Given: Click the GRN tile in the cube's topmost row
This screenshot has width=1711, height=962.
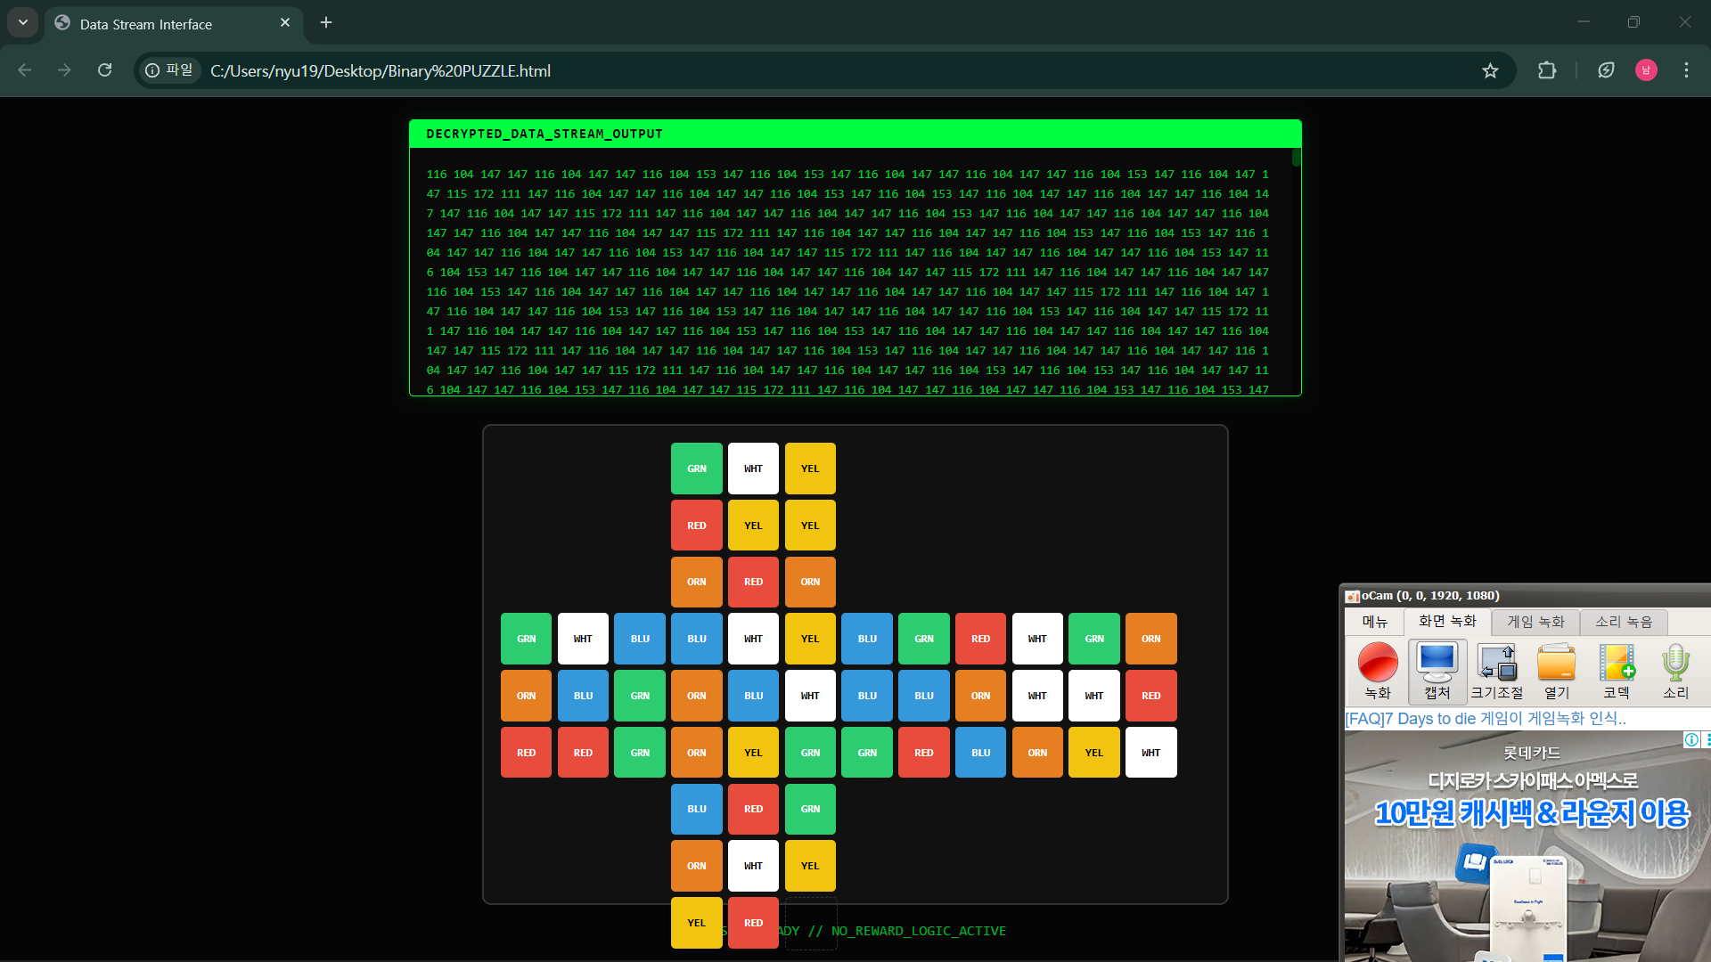Looking at the screenshot, I should [697, 469].
